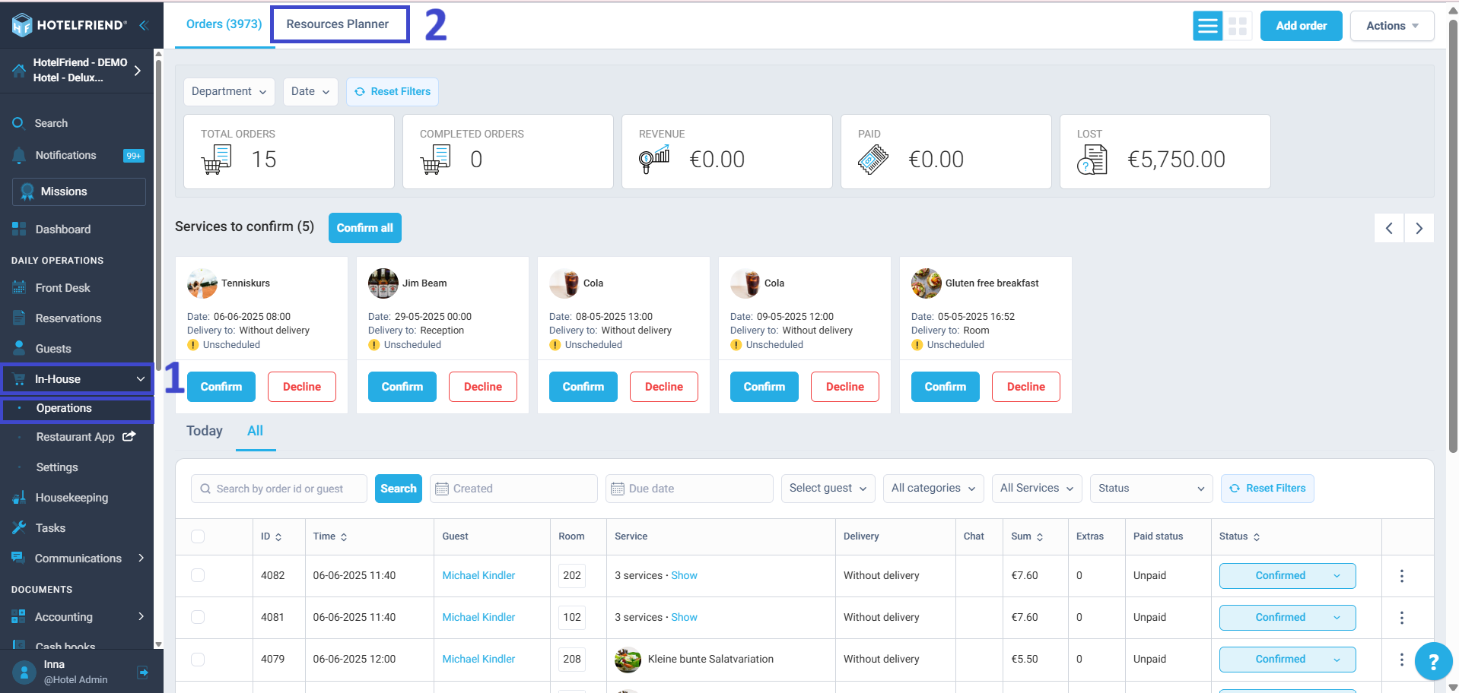The width and height of the screenshot is (1459, 693).
Task: Open the Status filter dropdown
Action: pos(1151,489)
